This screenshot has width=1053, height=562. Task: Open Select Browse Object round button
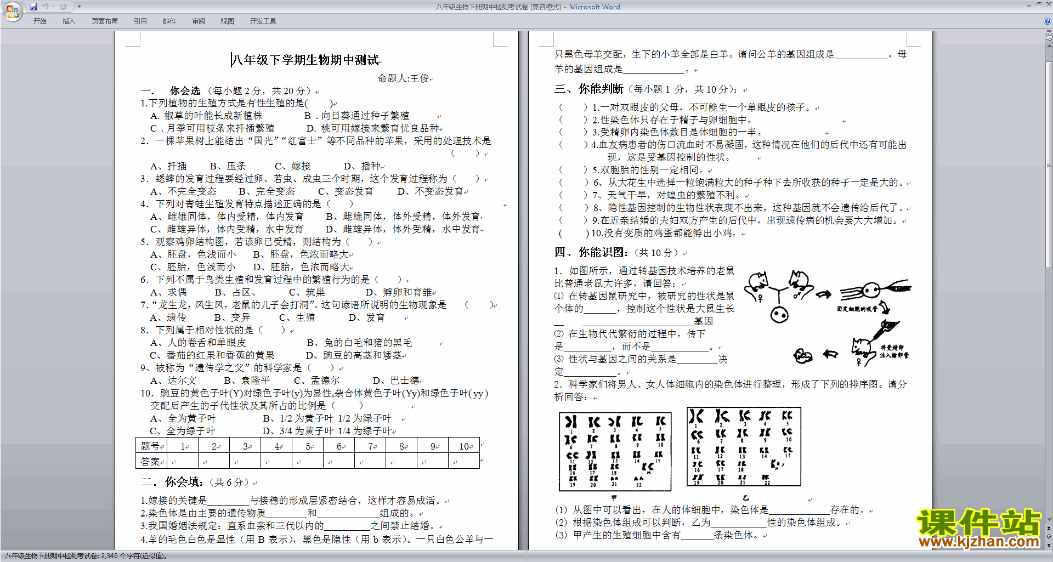coord(1049,537)
